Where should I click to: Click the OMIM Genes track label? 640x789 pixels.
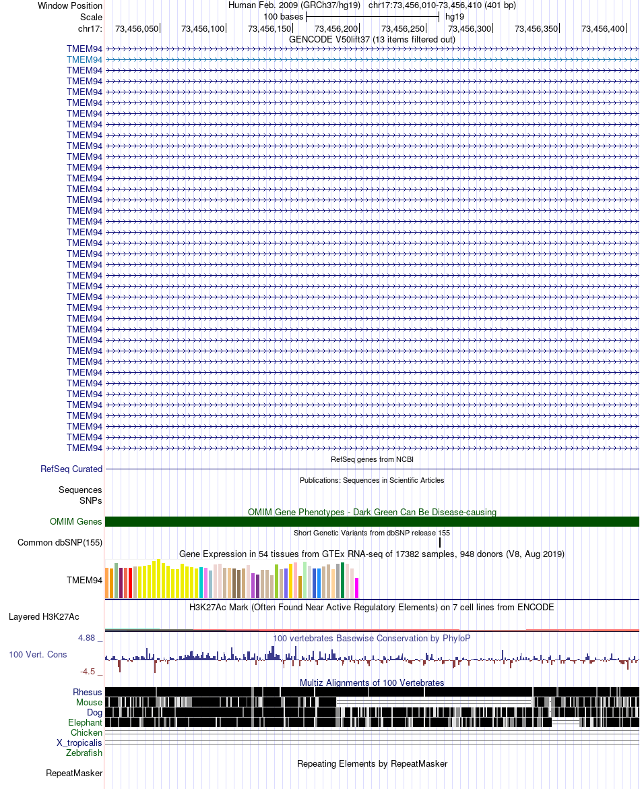click(x=76, y=522)
